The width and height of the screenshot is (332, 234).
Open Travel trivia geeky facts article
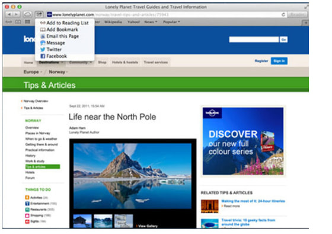pos(248,222)
